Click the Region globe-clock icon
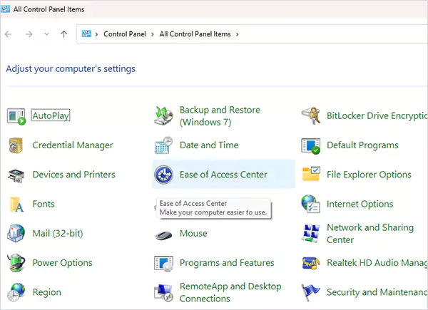Screen dimensions: 428x310 [16, 292]
